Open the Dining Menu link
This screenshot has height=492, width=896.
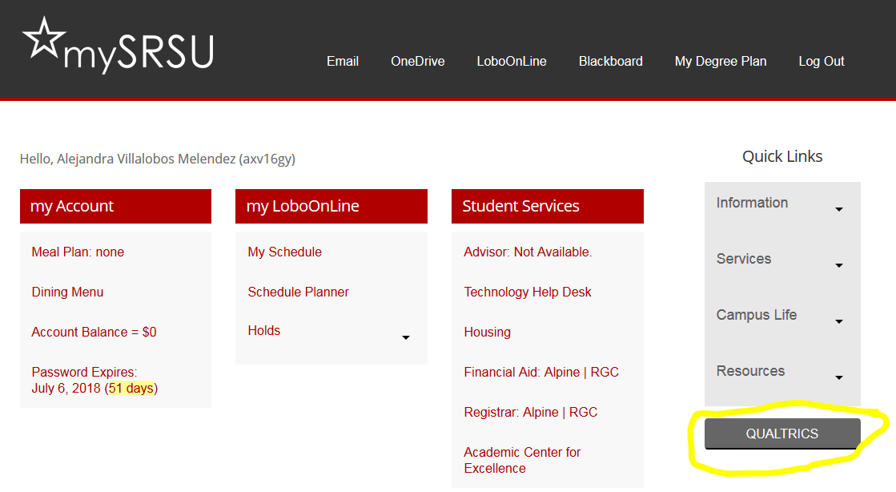coord(67,292)
